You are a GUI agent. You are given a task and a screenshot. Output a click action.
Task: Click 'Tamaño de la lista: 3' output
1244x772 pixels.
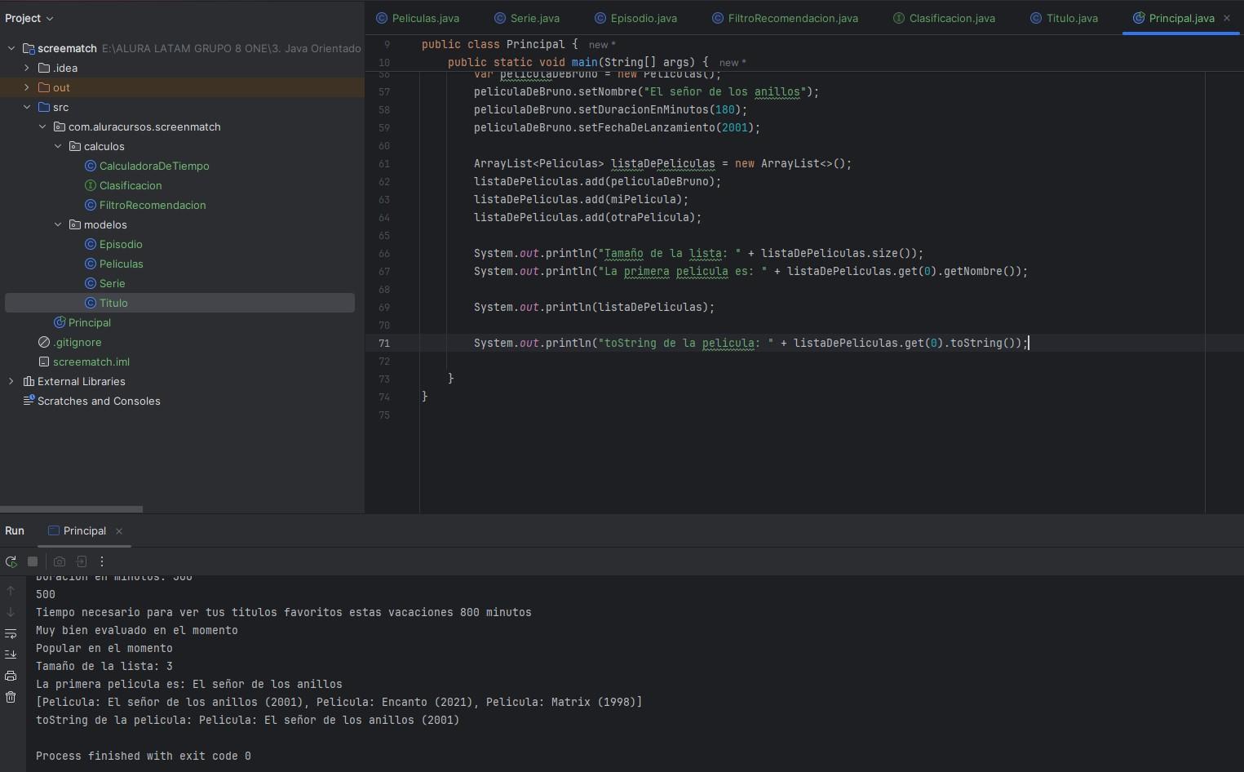point(104,666)
